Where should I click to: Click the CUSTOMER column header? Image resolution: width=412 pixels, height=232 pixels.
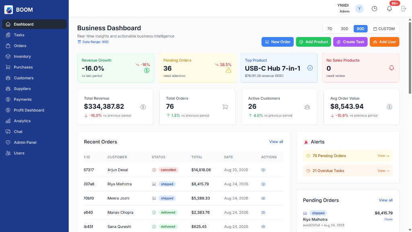click(x=117, y=157)
